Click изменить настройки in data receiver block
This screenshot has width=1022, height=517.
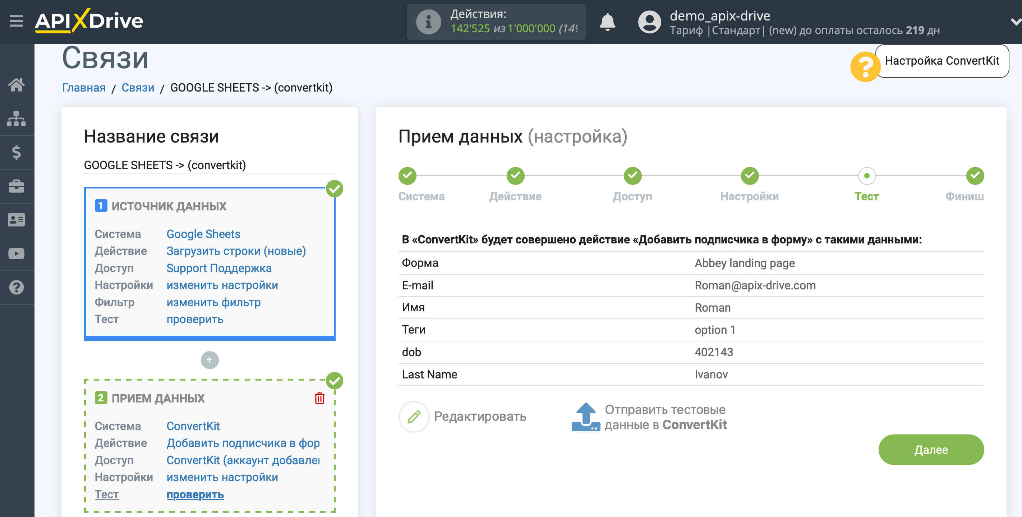click(x=222, y=477)
